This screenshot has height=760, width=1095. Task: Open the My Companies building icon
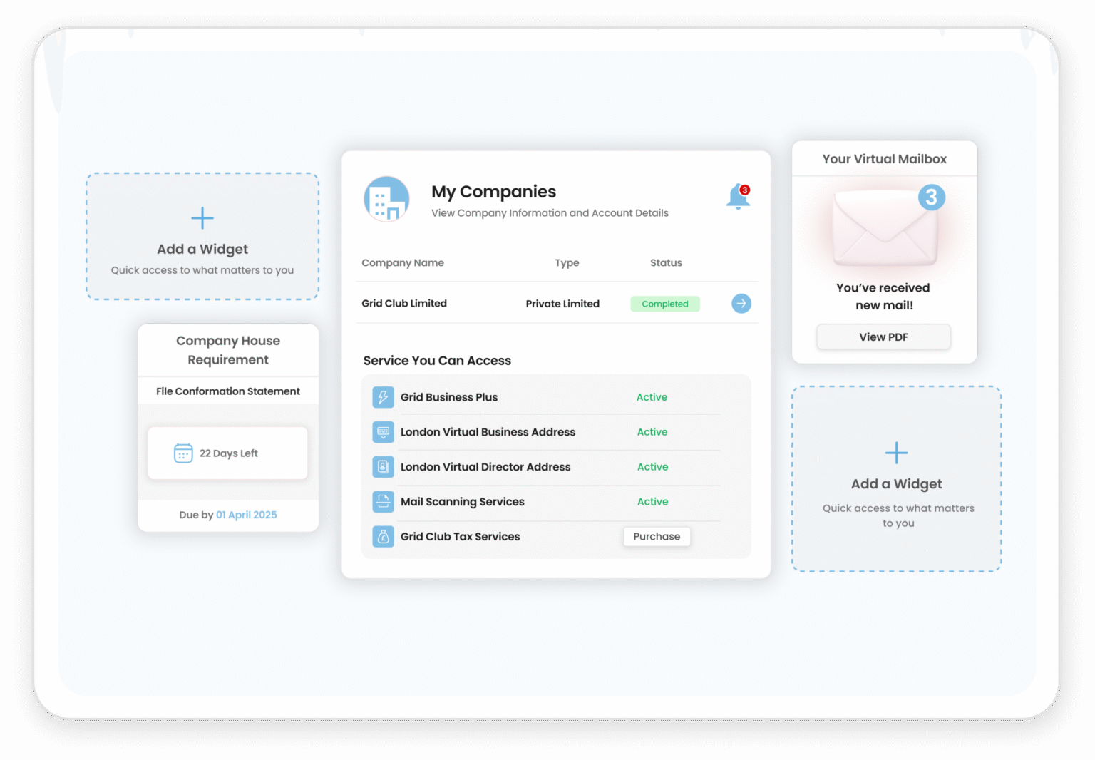pyautogui.click(x=386, y=199)
